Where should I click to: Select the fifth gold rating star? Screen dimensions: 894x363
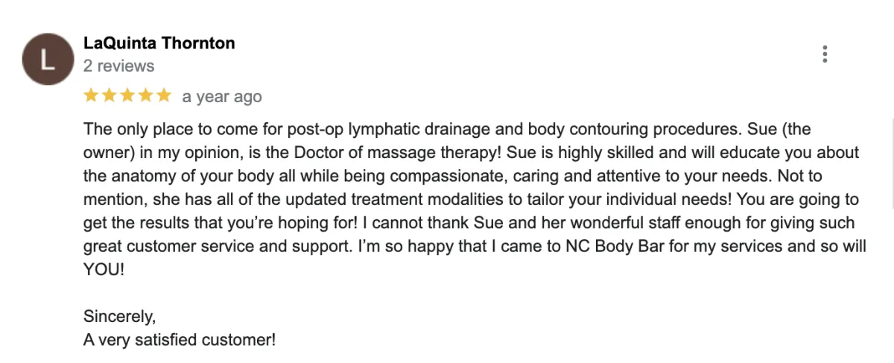163,95
